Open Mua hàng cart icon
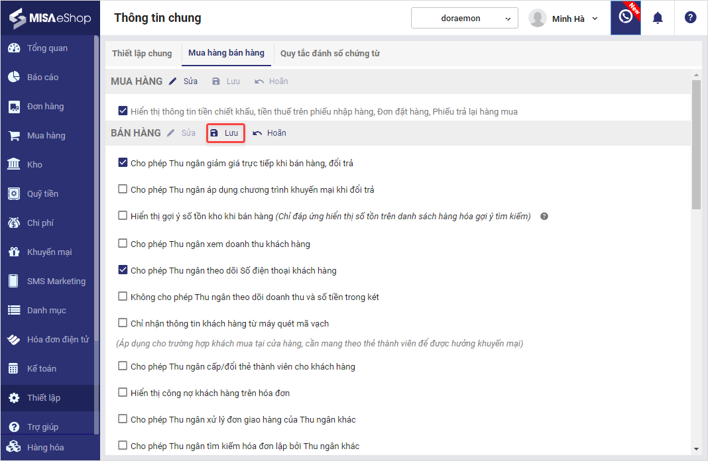 14,135
